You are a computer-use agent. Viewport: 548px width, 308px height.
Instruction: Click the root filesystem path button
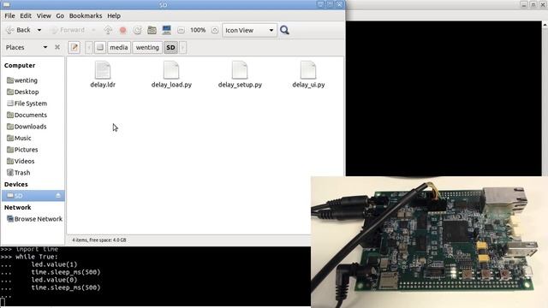click(100, 48)
